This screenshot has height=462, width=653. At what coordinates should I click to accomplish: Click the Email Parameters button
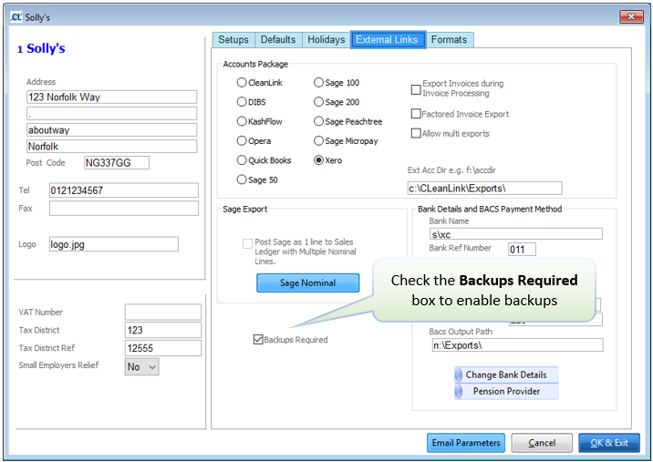466,443
